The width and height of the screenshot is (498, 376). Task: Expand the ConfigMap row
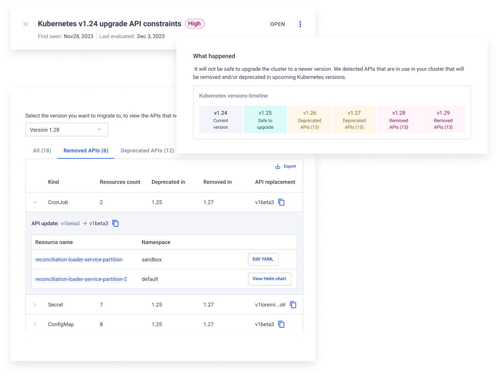click(x=35, y=324)
